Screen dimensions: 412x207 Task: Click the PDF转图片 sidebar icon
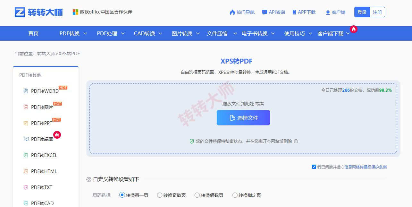[x=26, y=107]
